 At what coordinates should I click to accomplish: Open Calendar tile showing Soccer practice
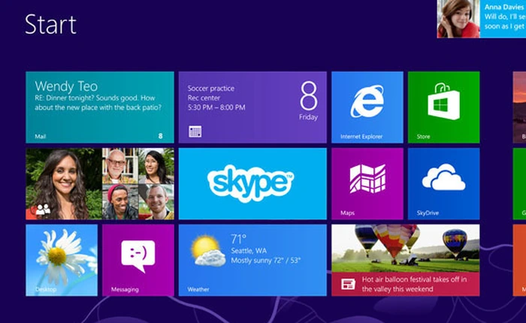pos(252,107)
